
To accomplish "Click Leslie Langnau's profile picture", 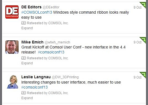I will (12, 82).
